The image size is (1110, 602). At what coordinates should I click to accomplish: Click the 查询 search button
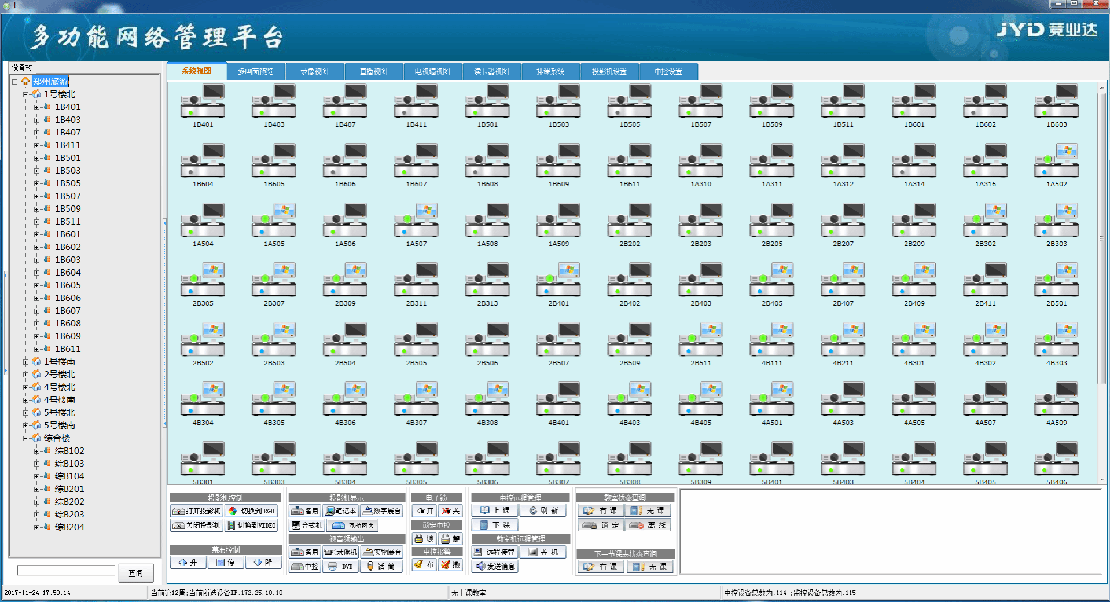click(136, 573)
